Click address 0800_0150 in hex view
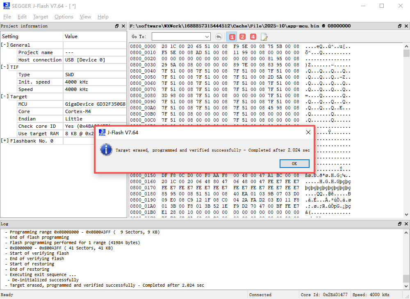This screenshot has width=410, height=299. [143, 175]
